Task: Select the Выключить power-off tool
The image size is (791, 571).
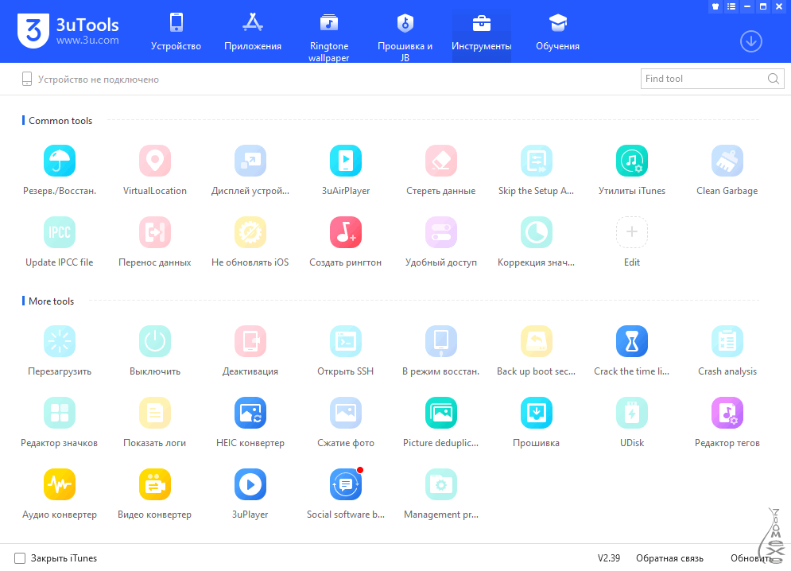Action: pos(155,341)
